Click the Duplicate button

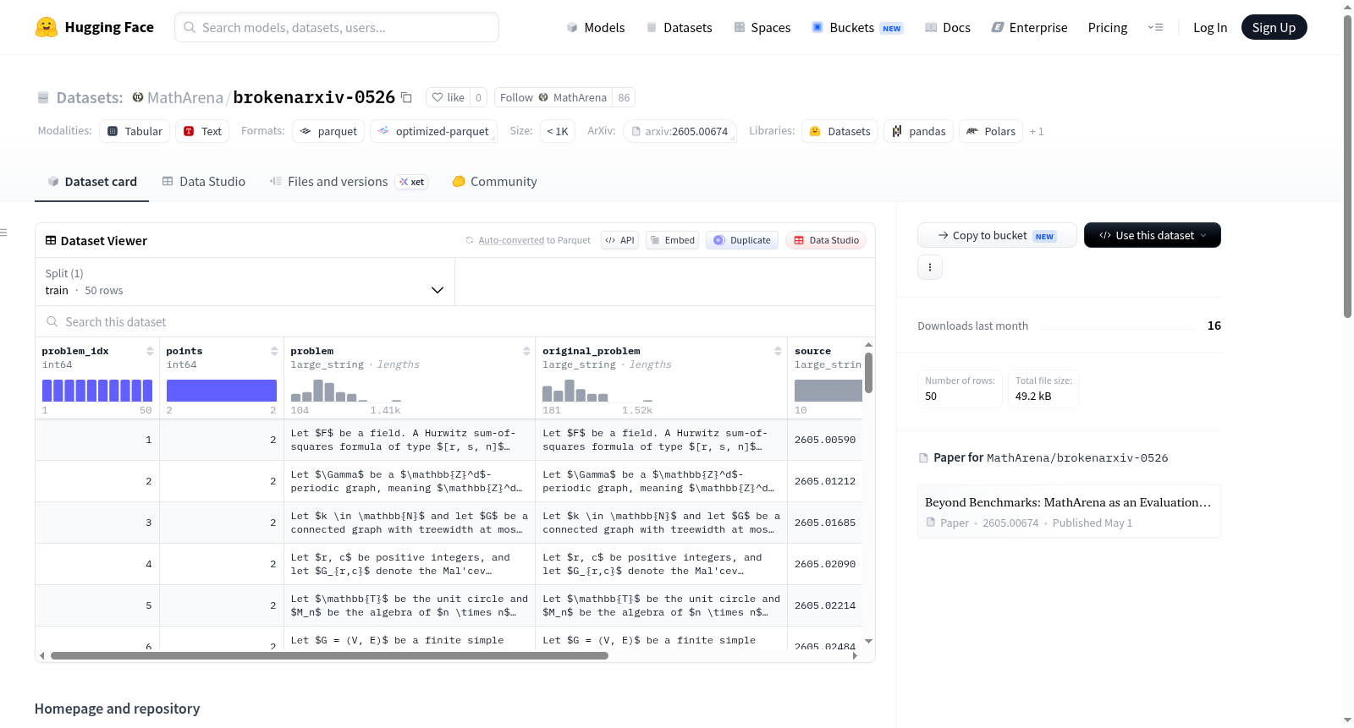pos(741,240)
